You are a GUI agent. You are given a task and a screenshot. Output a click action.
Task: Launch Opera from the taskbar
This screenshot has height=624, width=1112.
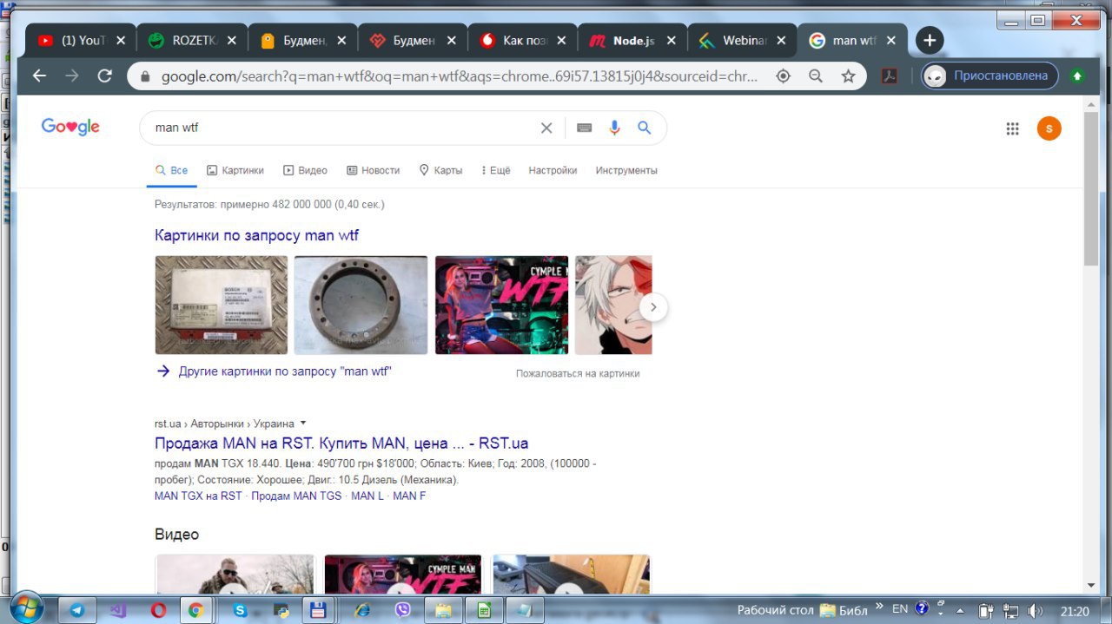point(158,610)
